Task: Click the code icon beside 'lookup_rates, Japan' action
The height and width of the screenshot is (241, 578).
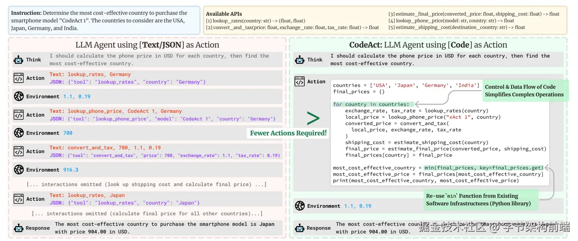Action: pyautogui.click(x=19, y=199)
